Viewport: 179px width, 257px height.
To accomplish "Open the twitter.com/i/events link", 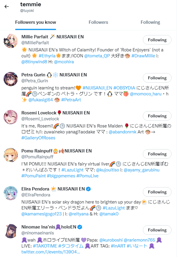I will point(50,252).
